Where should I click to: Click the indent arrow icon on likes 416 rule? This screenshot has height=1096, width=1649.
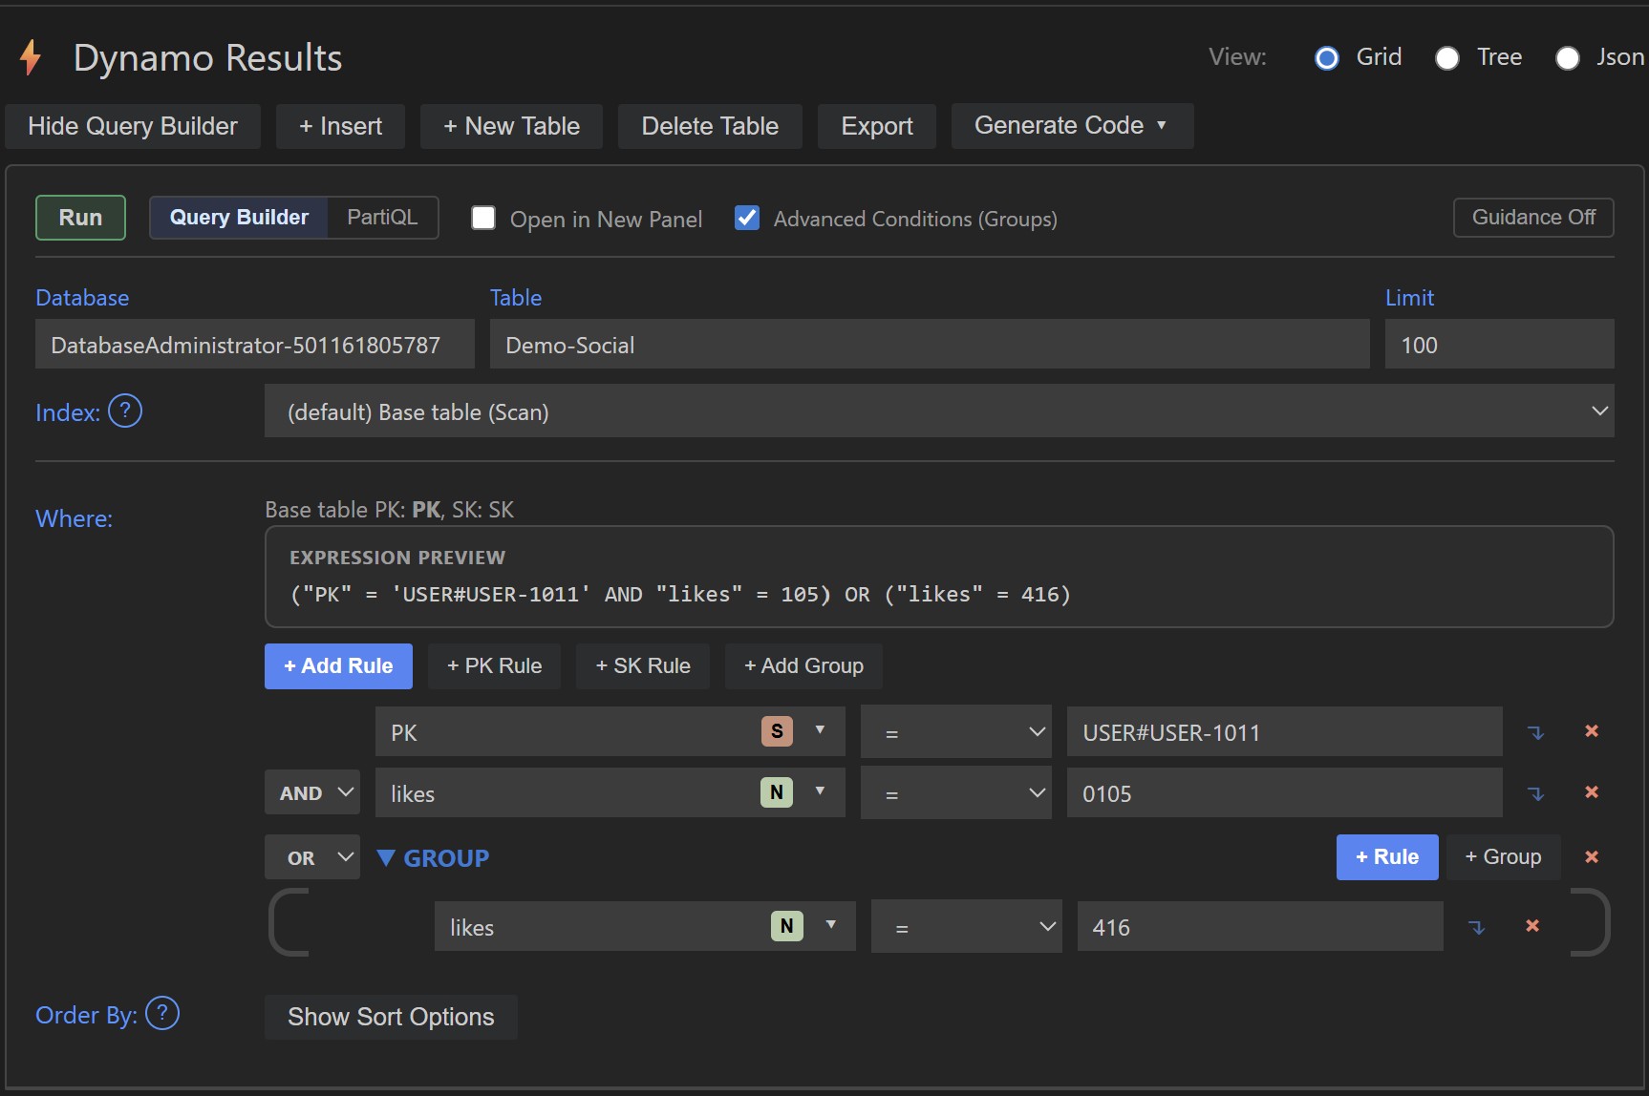pos(1476,927)
